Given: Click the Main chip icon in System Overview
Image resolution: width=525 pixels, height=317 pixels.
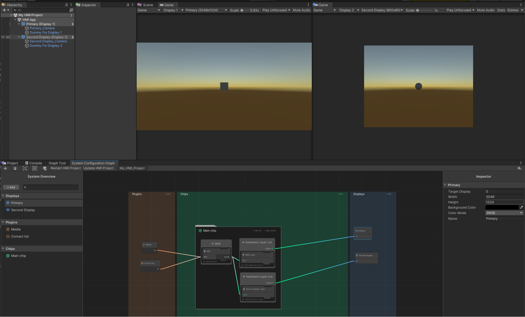Looking at the screenshot, I should (x=8, y=256).
